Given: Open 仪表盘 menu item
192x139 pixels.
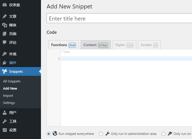Looking at the screenshot, I should point(20,5).
